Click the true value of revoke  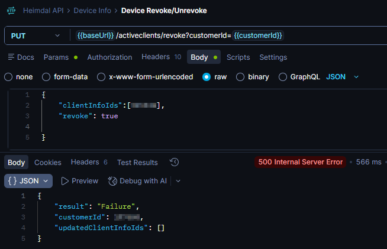[x=109, y=117]
